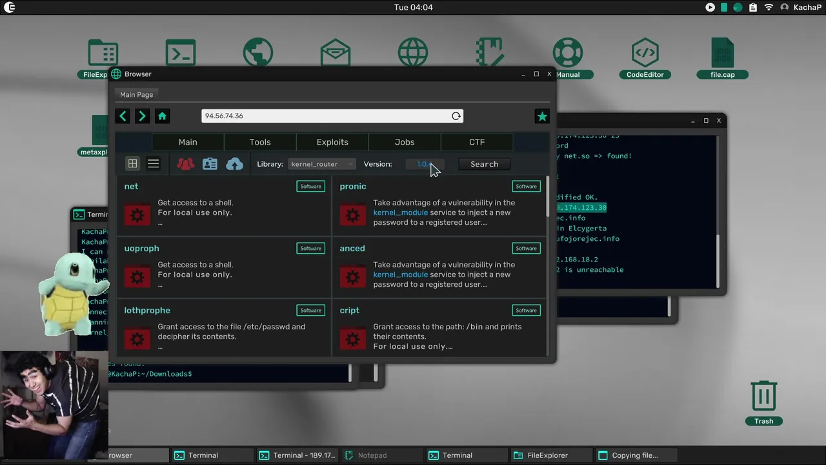Bookmark this page with the star icon

(542, 116)
